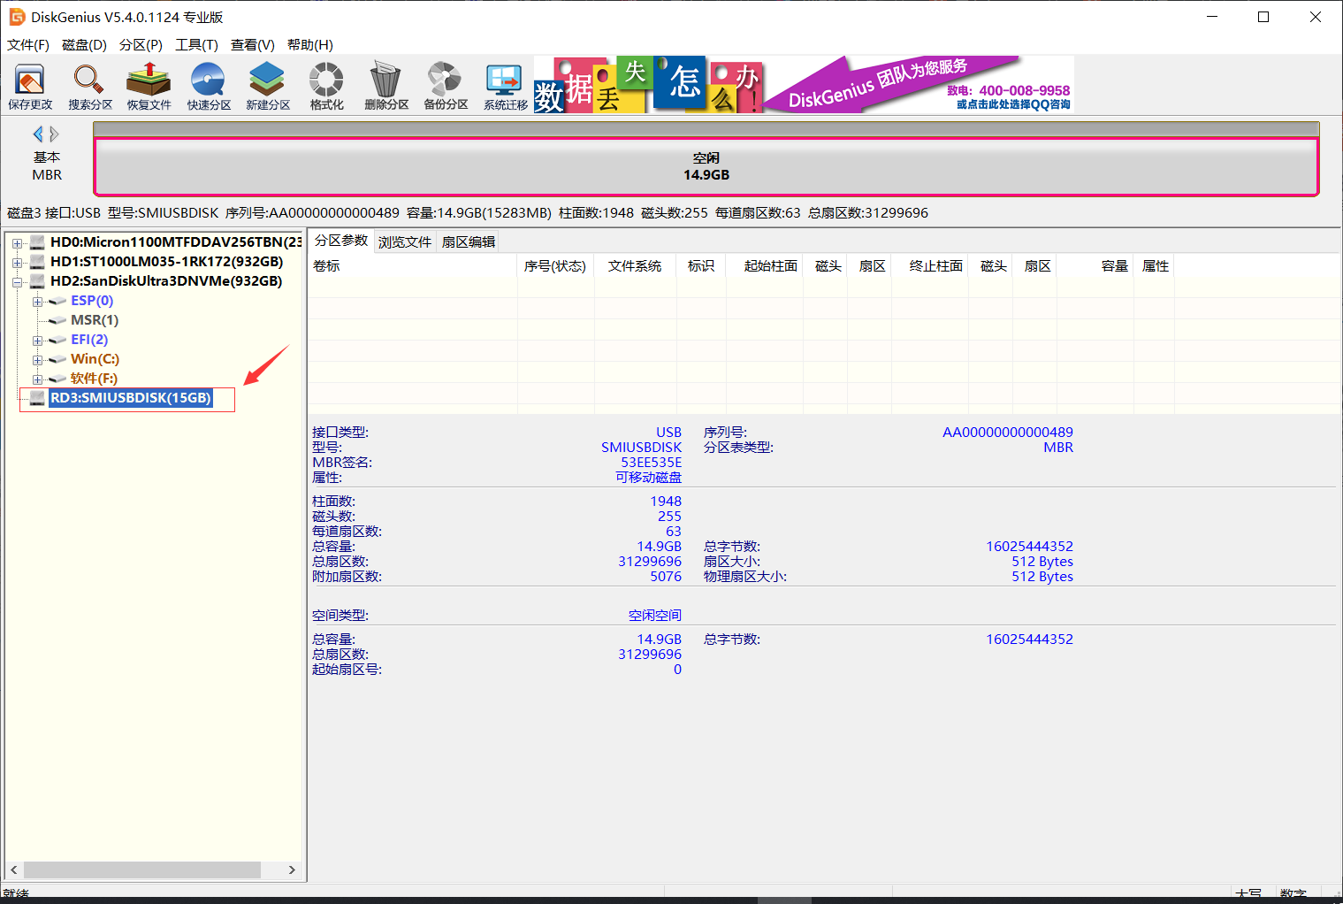Image resolution: width=1343 pixels, height=904 pixels.
Task: Switch to the 浏览文件 tab
Action: pos(404,241)
